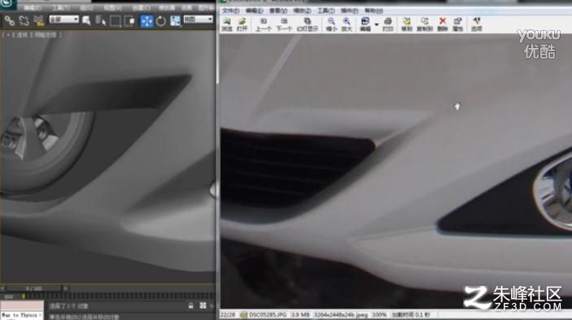
Task: Expand the reference coordinate system dropdown
Action: pos(198,19)
